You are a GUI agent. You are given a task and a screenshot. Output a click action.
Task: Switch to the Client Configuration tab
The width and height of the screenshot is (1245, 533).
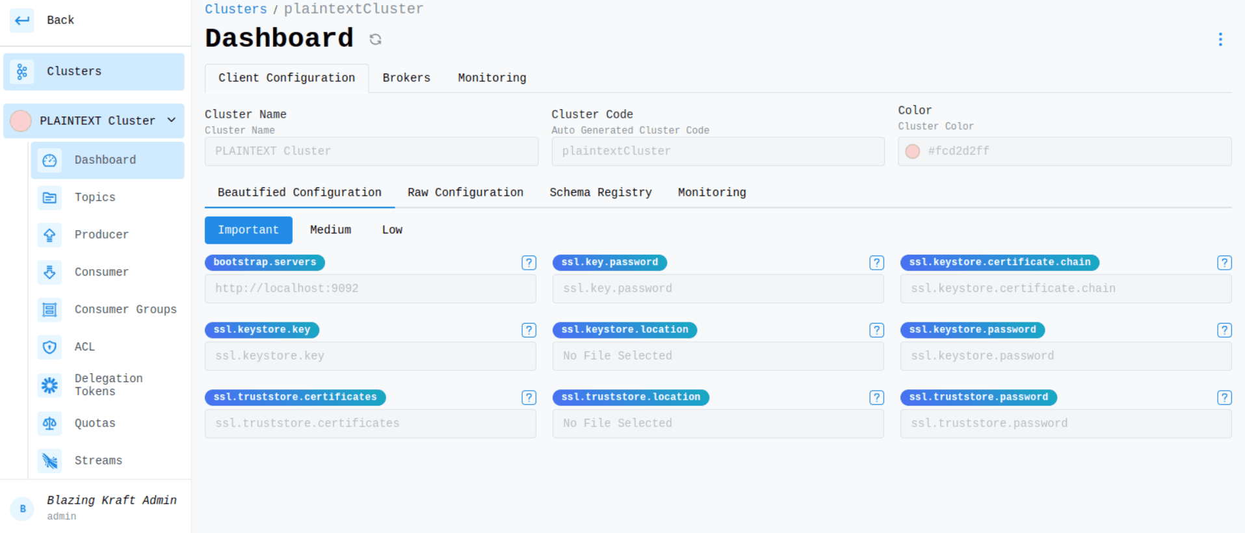click(x=287, y=78)
